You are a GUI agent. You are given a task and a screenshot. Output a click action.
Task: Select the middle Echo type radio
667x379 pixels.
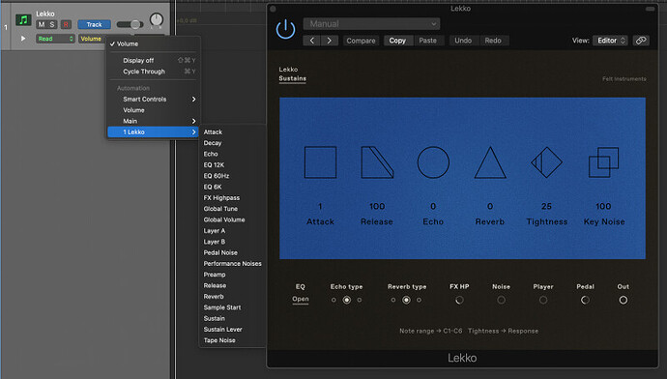pyautogui.click(x=347, y=300)
